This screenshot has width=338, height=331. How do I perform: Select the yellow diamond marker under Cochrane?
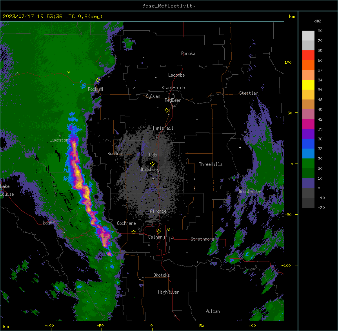click(133, 232)
